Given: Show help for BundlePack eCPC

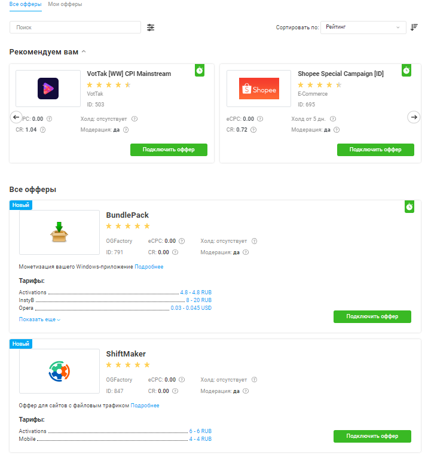Looking at the screenshot, I should click(x=182, y=241).
